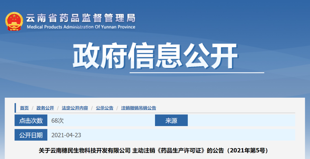Click the 来源 label cell
310x159 pixels.
click(x=171, y=121)
